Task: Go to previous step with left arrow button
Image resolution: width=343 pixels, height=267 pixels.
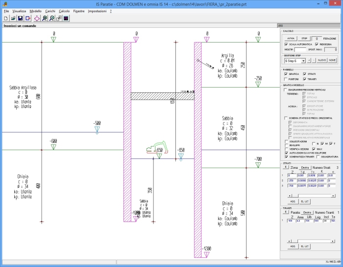Action: pos(309,60)
